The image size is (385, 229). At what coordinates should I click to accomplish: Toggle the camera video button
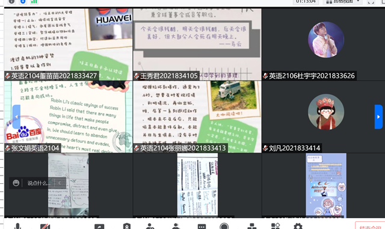pos(45,227)
